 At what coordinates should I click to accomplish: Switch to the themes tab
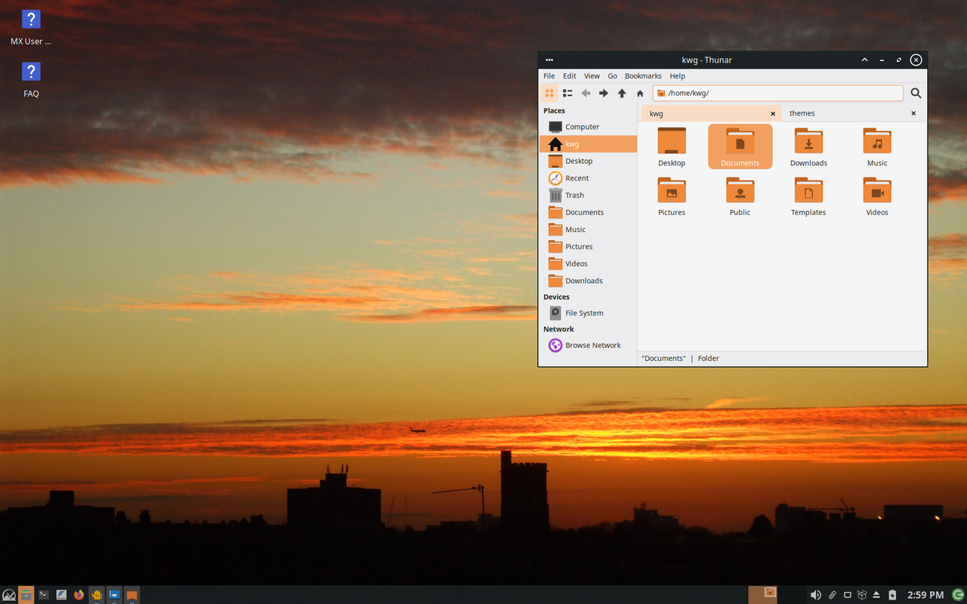(802, 112)
